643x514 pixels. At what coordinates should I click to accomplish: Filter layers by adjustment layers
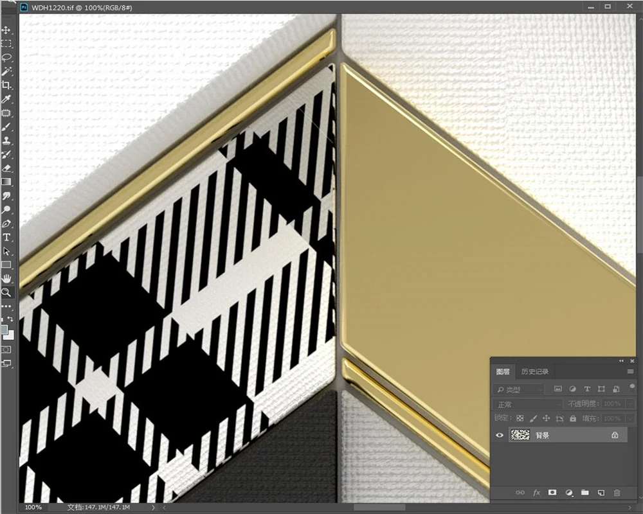pyautogui.click(x=572, y=389)
